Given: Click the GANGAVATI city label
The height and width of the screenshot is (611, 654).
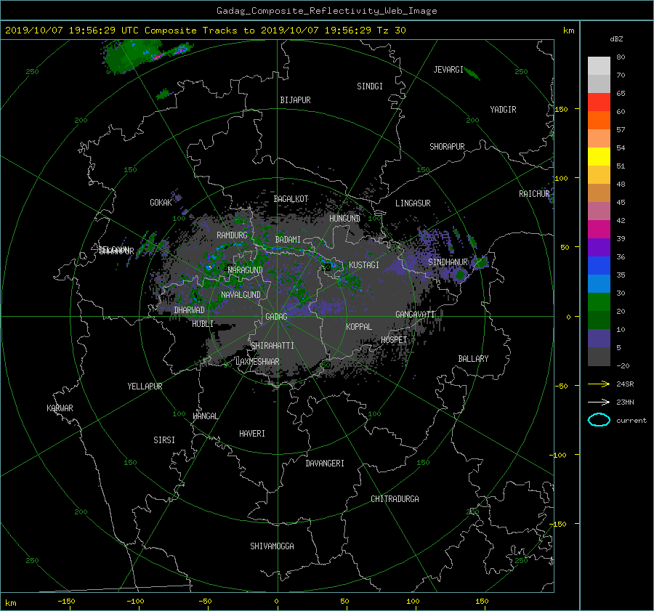Looking at the screenshot, I should 415,315.
